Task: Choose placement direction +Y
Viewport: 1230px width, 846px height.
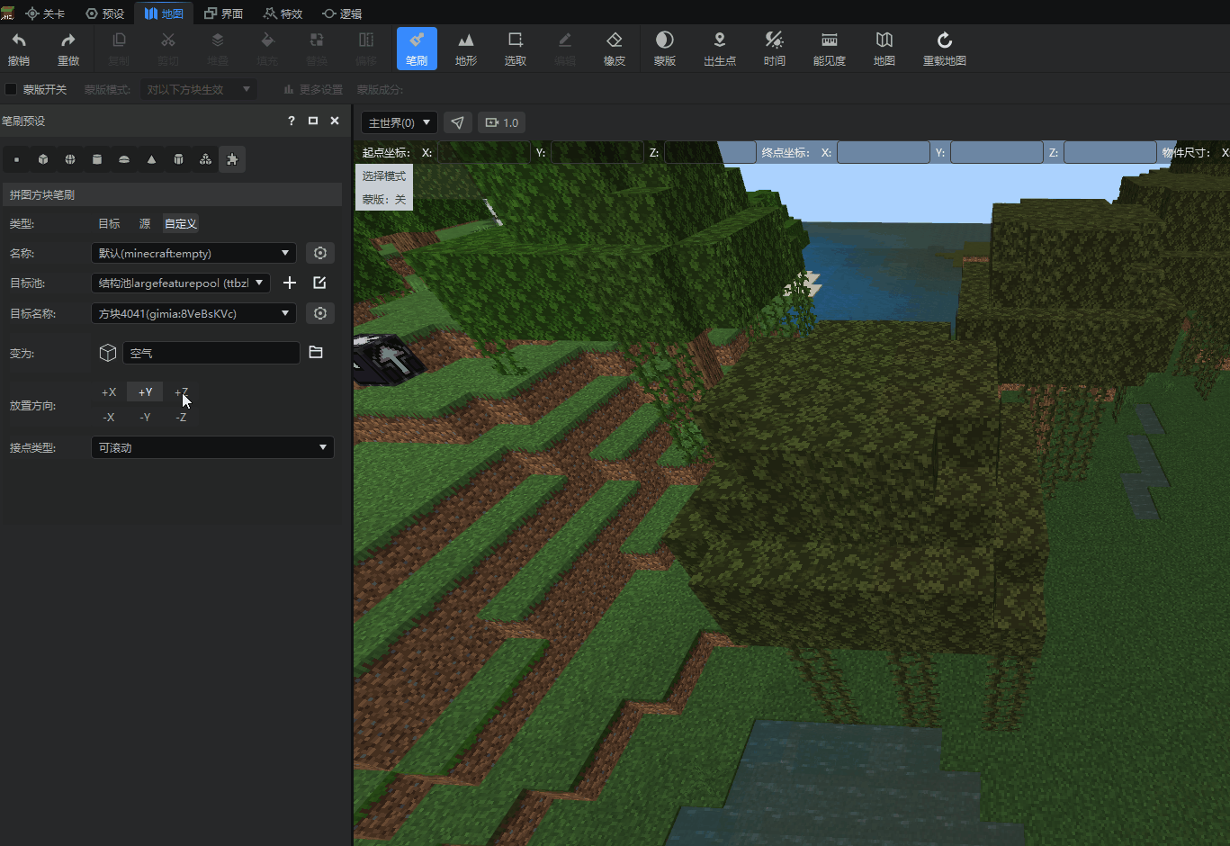Action: click(x=145, y=392)
